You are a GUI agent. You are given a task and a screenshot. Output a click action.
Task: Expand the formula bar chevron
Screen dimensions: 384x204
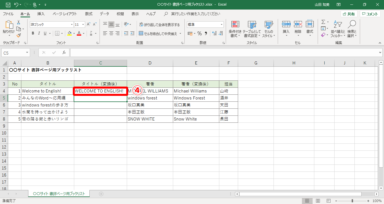point(380,52)
